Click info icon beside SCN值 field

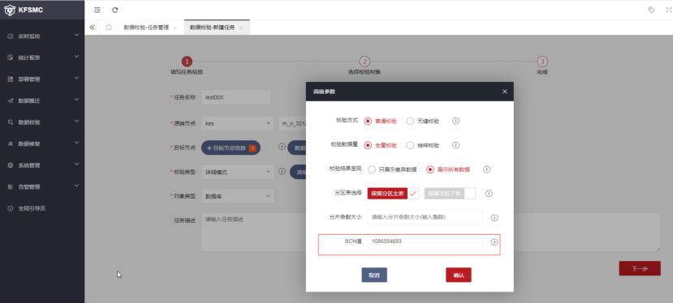(x=494, y=241)
